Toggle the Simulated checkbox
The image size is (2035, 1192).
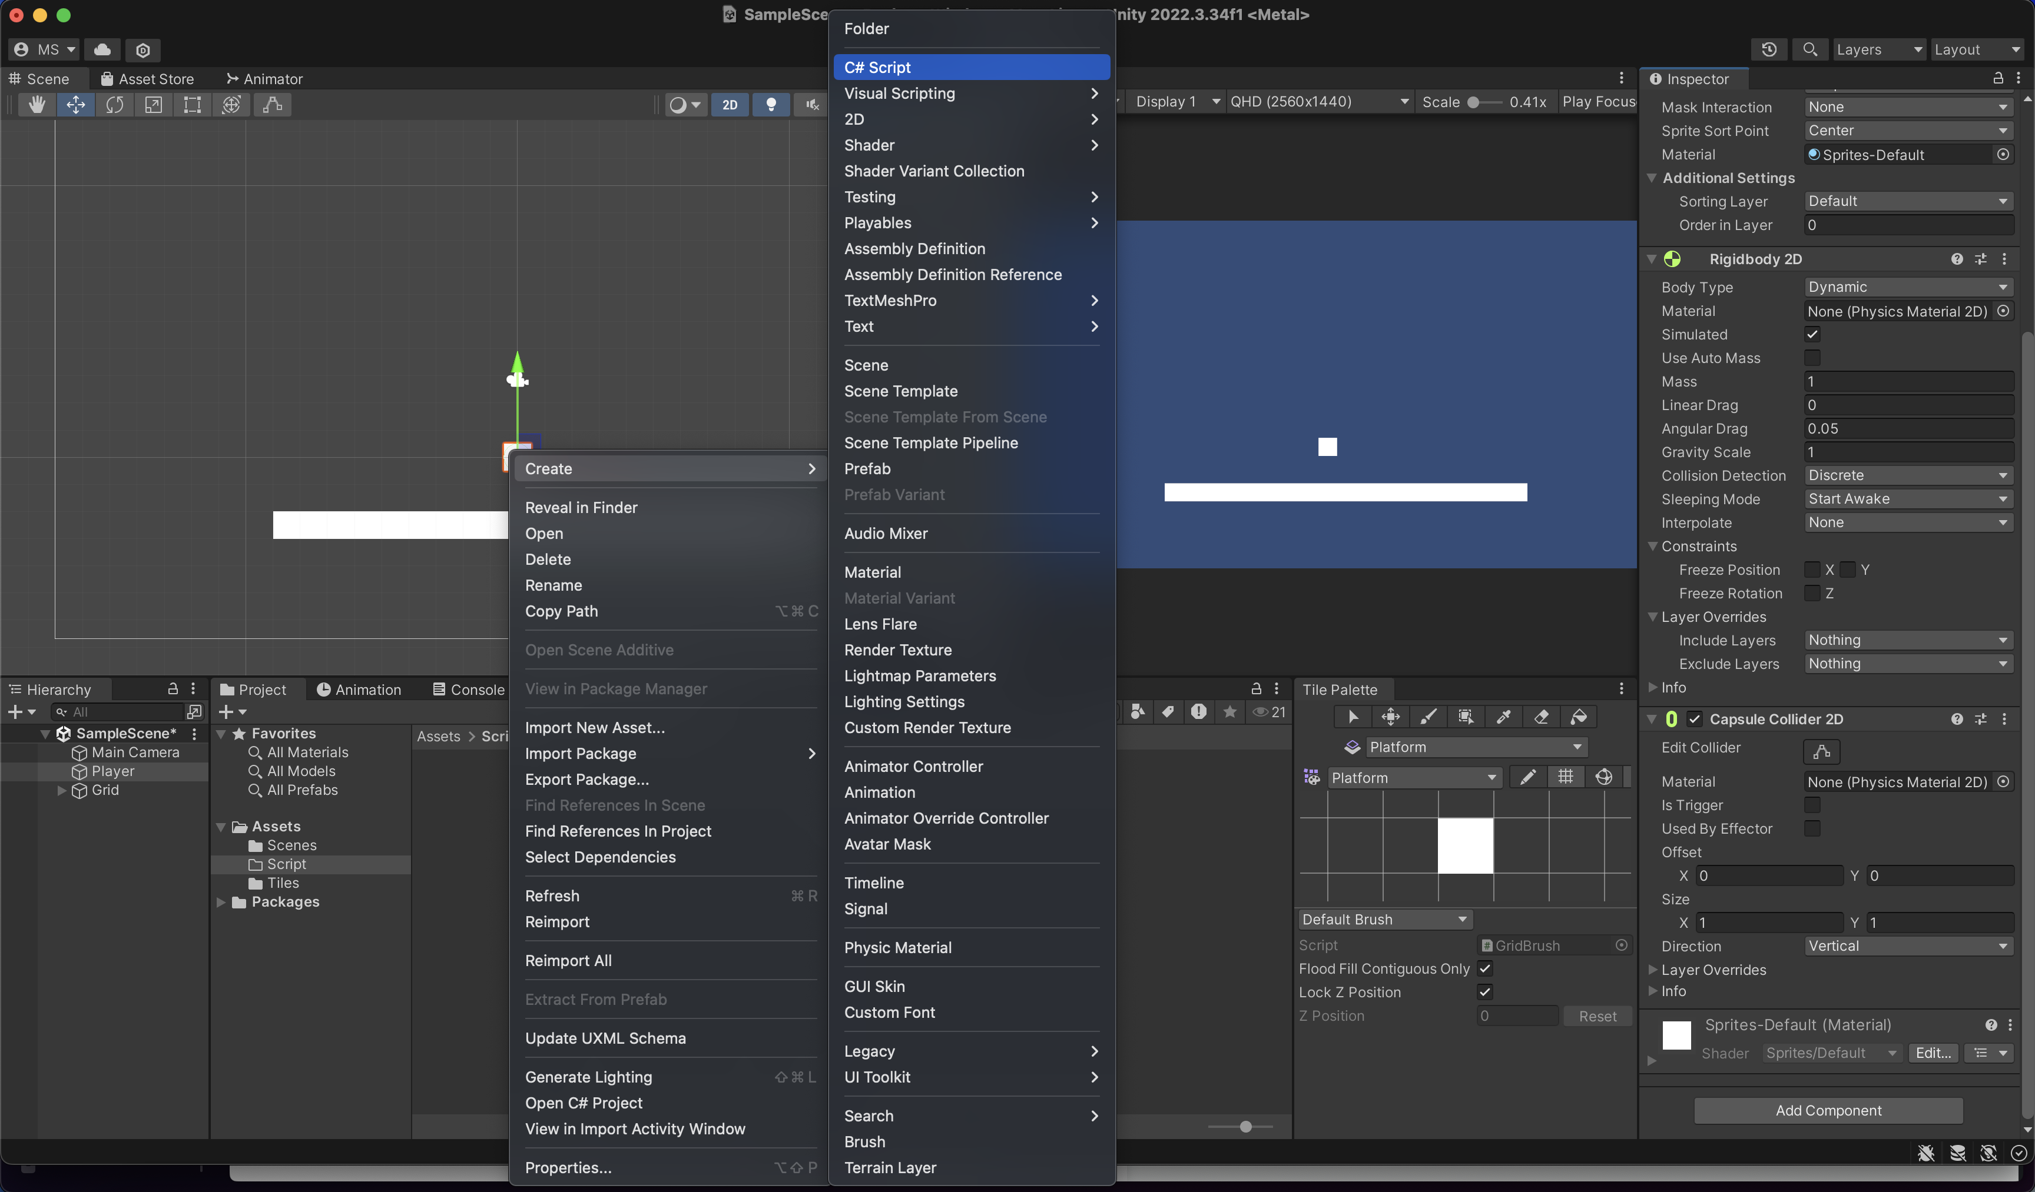[1812, 334]
